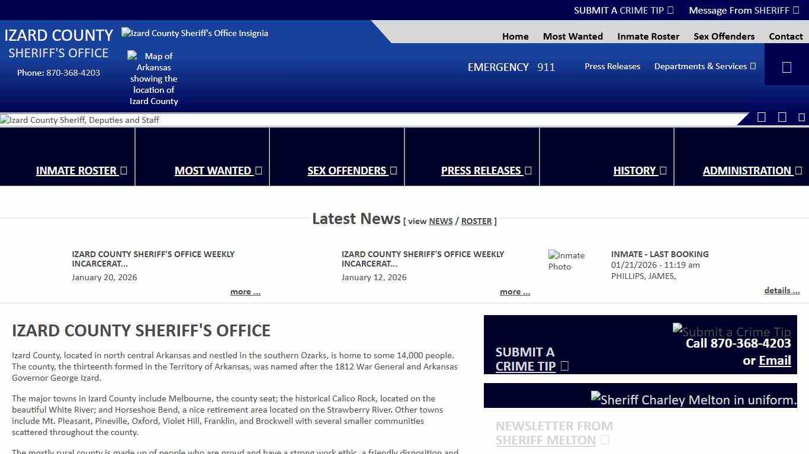Viewport: 809px width, 454px height.
Task: Expand the Departments & Services menu
Action: click(x=705, y=66)
